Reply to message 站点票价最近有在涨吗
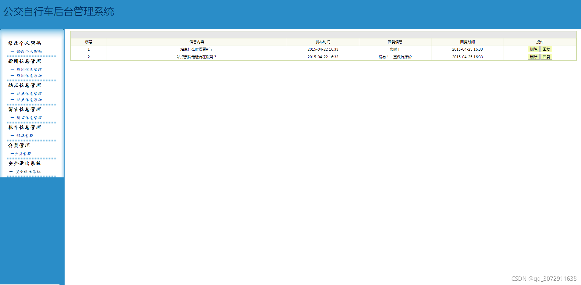Image resolution: width=581 pixels, height=285 pixels. click(546, 57)
